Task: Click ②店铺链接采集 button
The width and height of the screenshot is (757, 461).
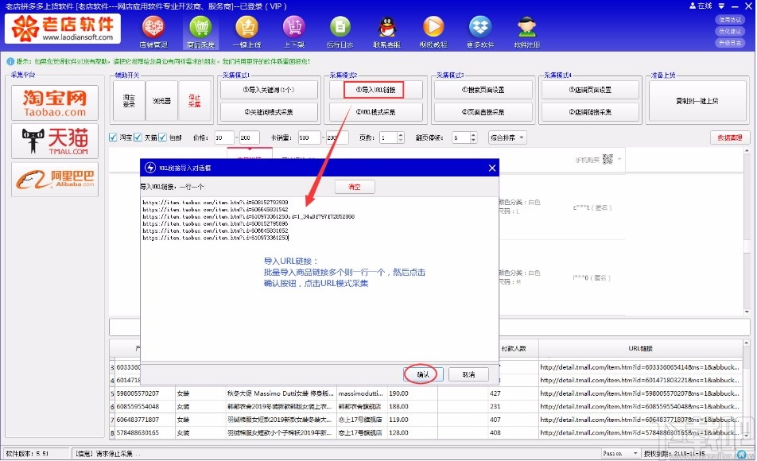Action: (x=590, y=112)
